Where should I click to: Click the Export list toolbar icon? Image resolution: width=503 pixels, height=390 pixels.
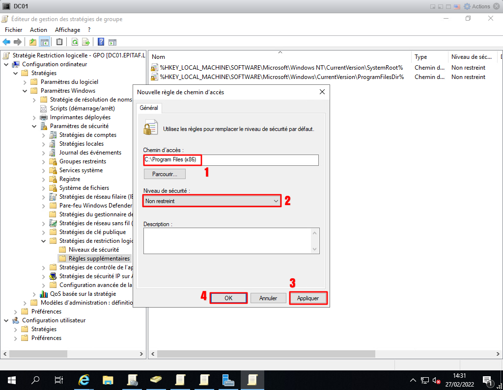[86, 42]
